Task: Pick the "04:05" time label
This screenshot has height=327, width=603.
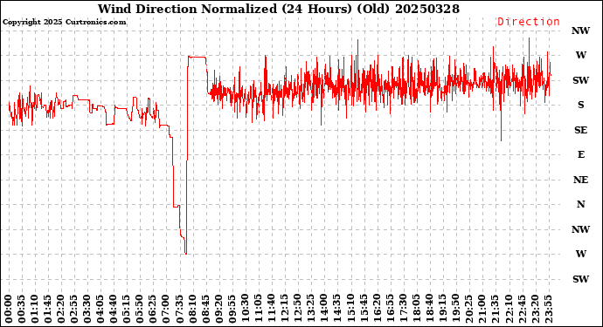Action: tap(100, 309)
